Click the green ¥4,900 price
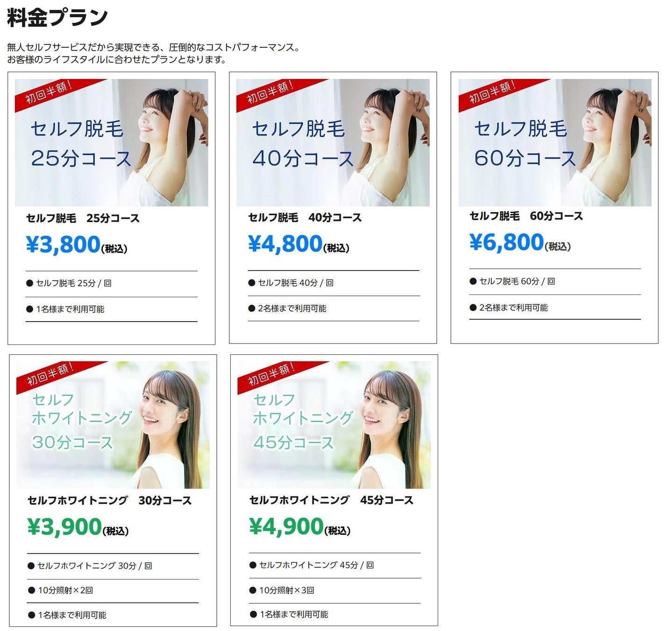 [300, 527]
